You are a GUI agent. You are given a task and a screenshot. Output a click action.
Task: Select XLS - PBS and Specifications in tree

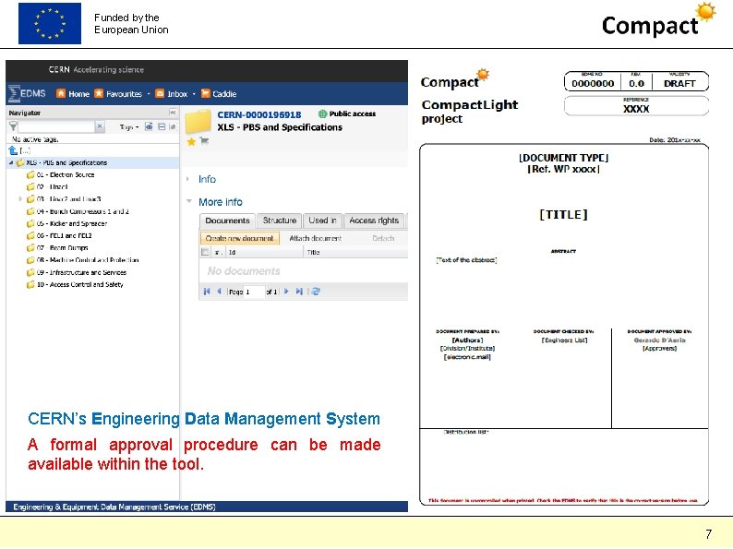point(66,162)
